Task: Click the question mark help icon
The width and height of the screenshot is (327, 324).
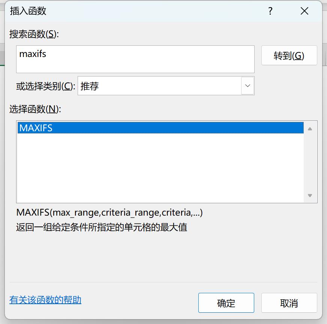Action: coord(270,11)
